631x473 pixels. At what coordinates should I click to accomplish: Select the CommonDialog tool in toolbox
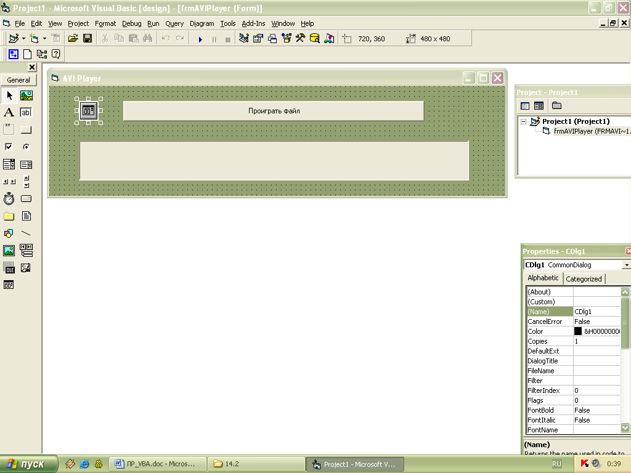(x=9, y=285)
